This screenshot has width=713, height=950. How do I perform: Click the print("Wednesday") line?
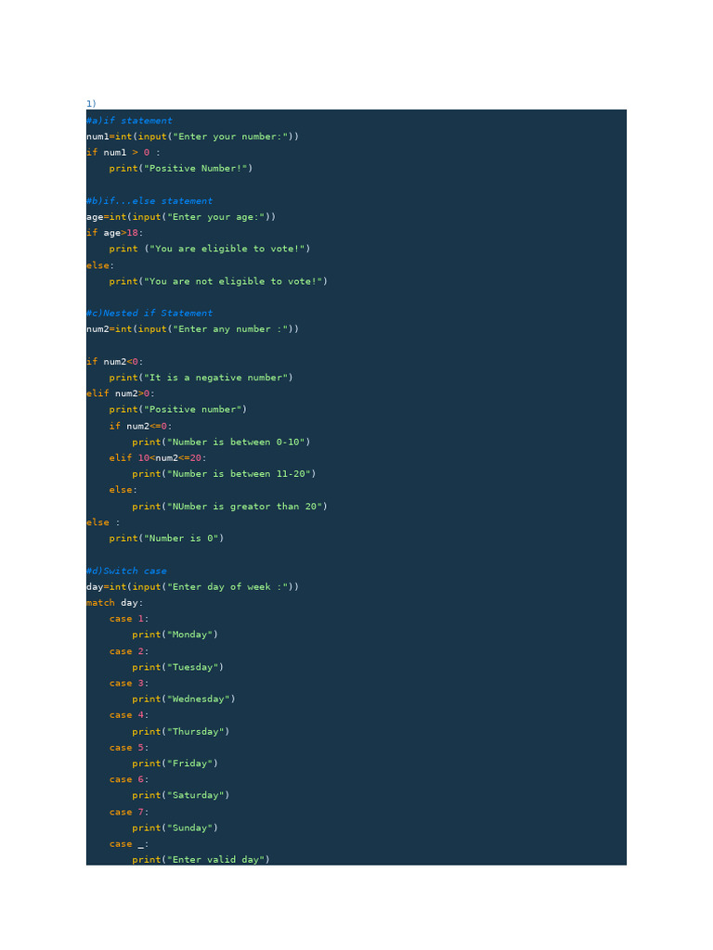pyautogui.click(x=184, y=700)
